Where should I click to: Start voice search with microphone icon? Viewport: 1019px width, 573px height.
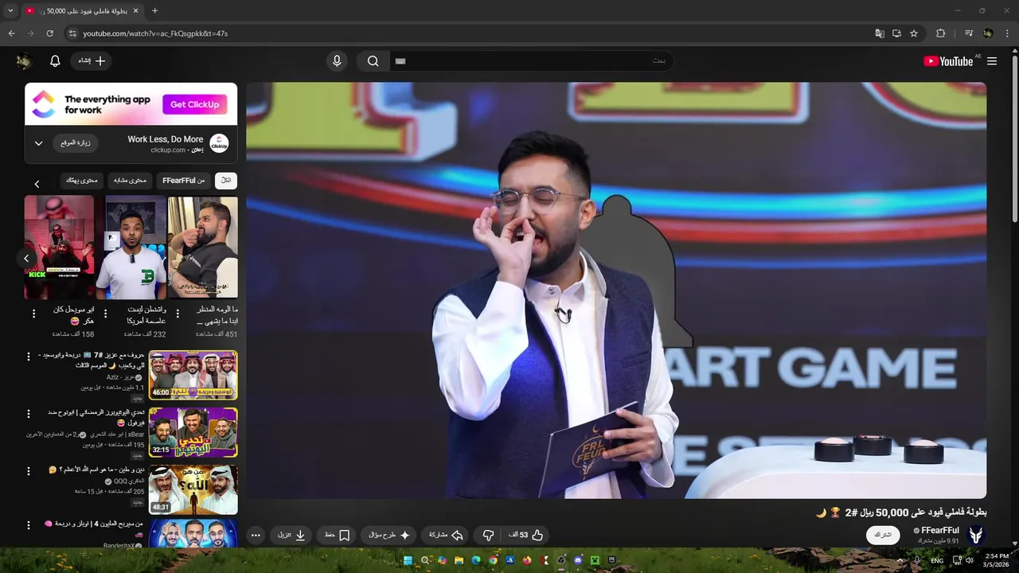pos(337,61)
